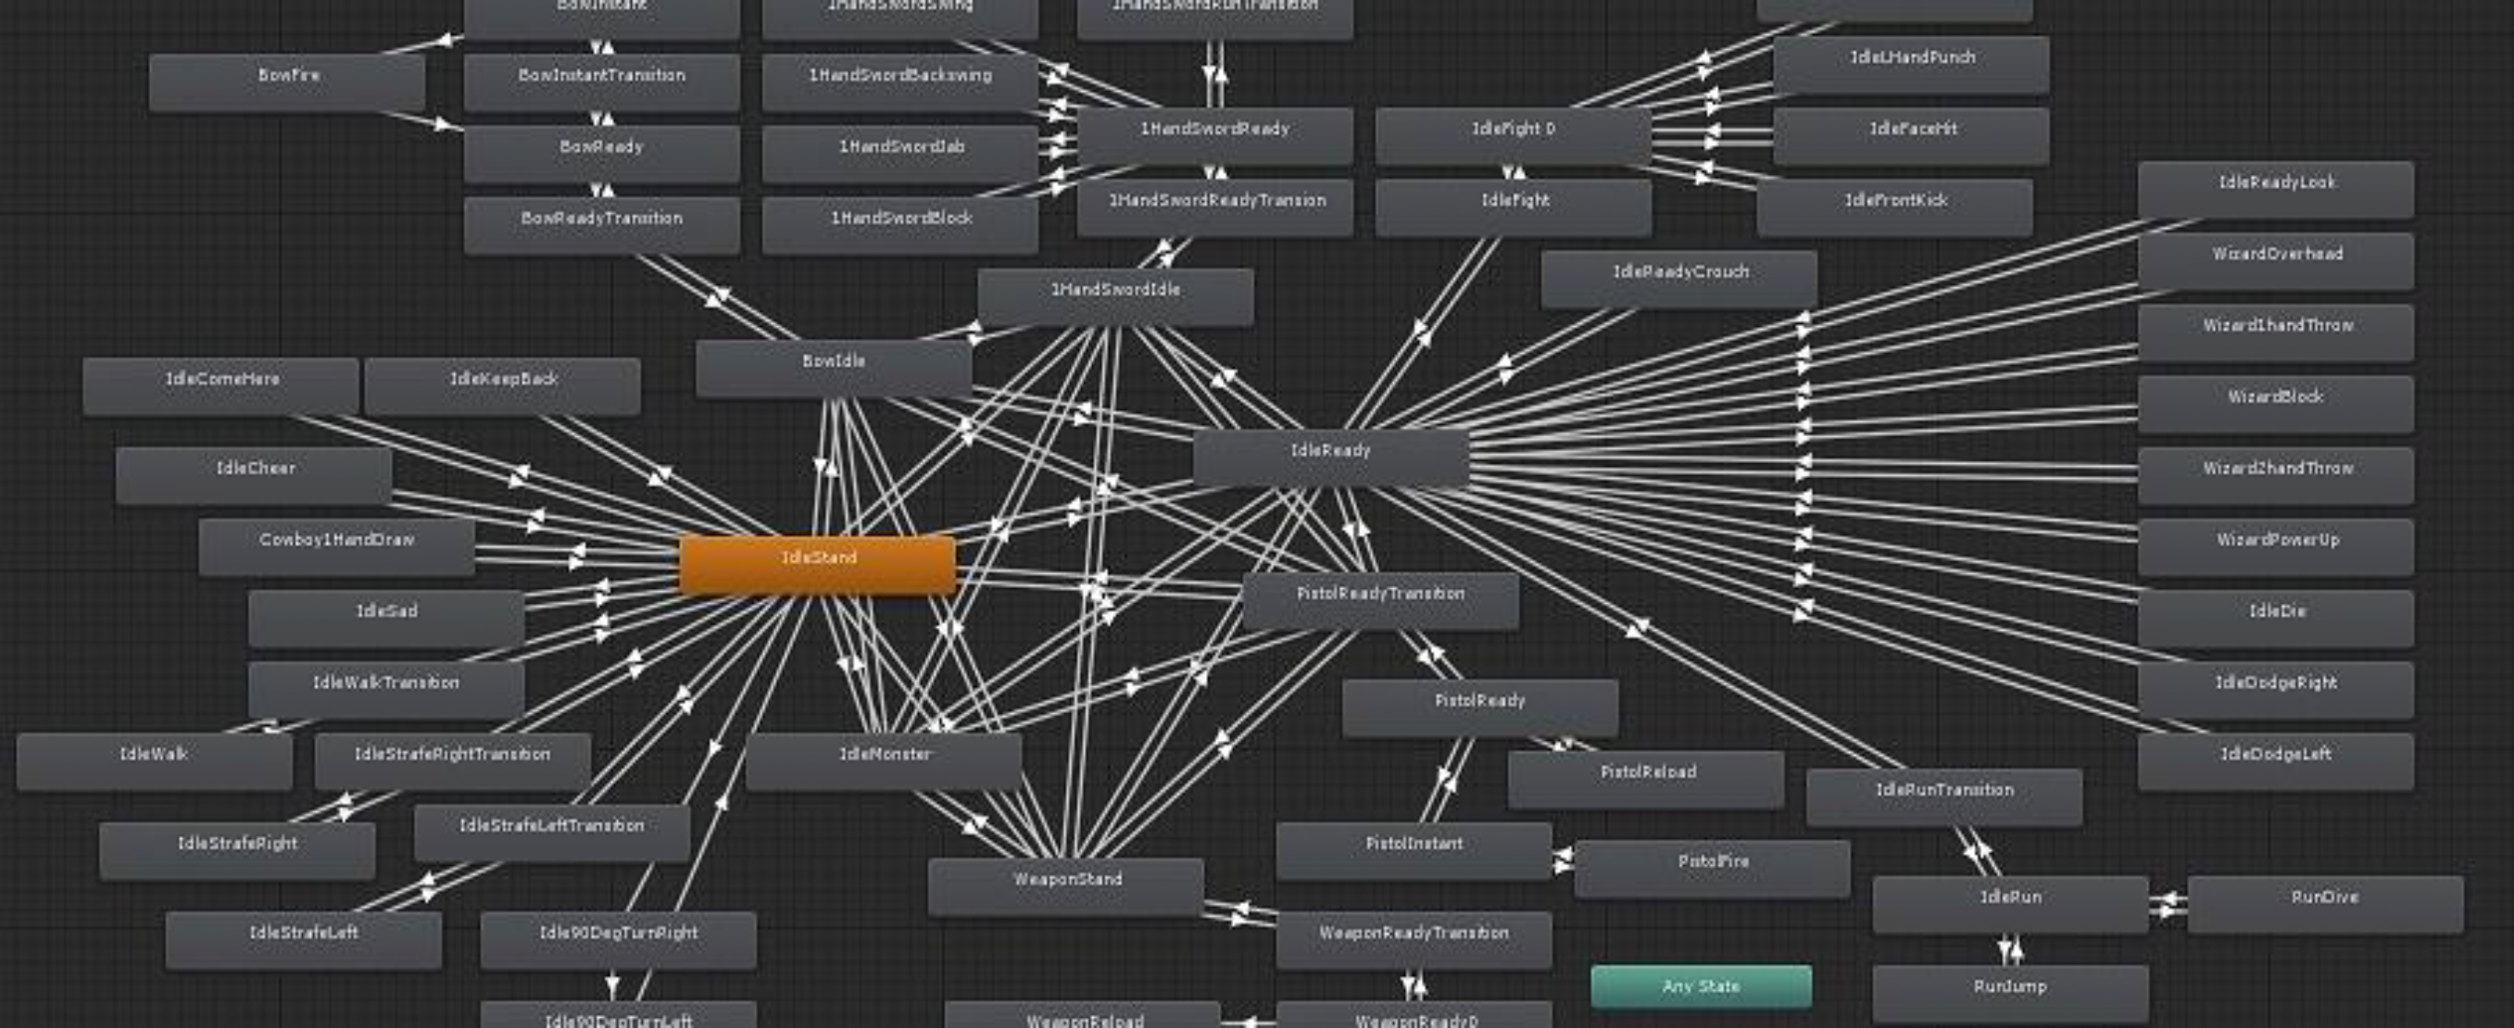Select the IdleStrafeLeftTransition node
This screenshot has height=1028, width=2514.
pyautogui.click(x=551, y=832)
